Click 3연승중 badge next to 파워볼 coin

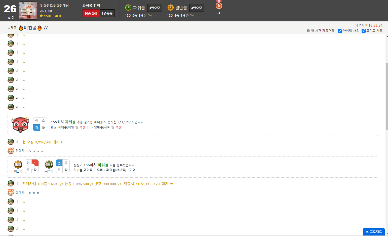click(x=154, y=8)
